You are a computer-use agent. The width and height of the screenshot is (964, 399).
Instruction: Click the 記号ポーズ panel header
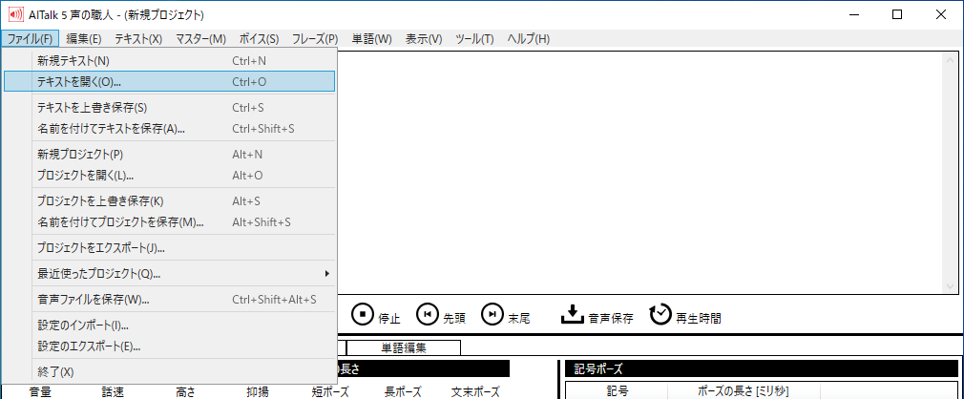[762, 368]
